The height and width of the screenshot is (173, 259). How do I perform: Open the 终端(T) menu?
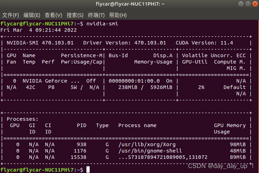pos(96,15)
